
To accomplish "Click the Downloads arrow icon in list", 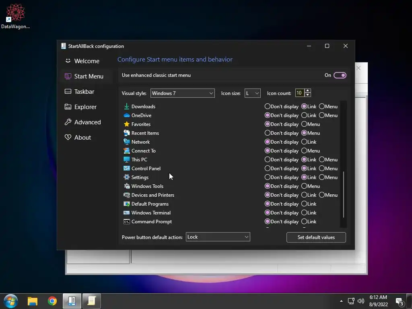I will 126,106.
